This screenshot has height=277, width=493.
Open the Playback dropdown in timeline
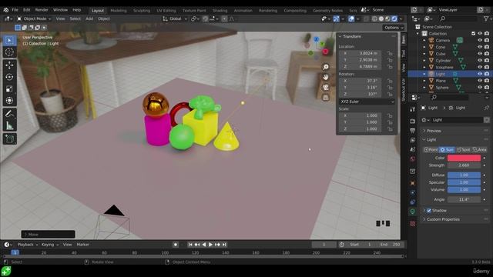pyautogui.click(x=28, y=245)
